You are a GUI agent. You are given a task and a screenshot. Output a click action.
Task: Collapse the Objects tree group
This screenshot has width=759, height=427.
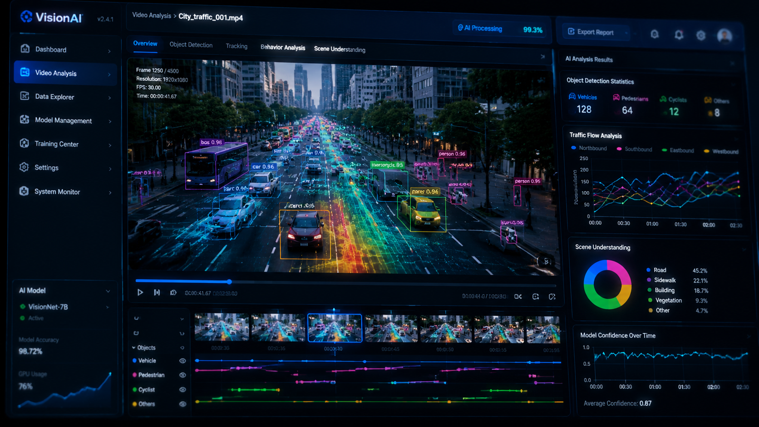coord(134,348)
